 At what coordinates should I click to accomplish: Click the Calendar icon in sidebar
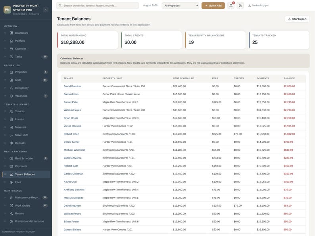(11, 49)
